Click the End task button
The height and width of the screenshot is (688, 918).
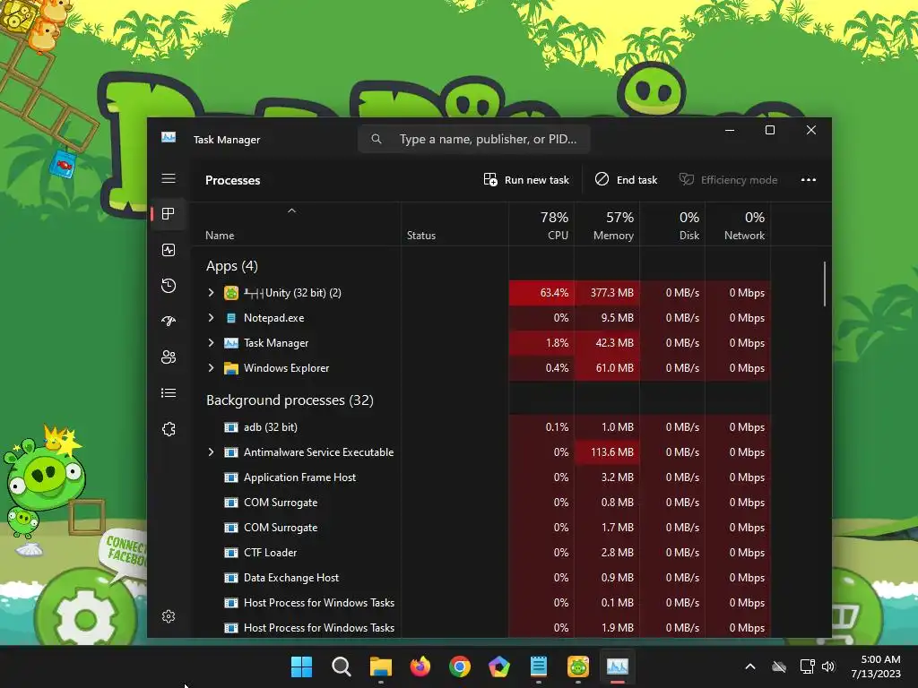(626, 179)
